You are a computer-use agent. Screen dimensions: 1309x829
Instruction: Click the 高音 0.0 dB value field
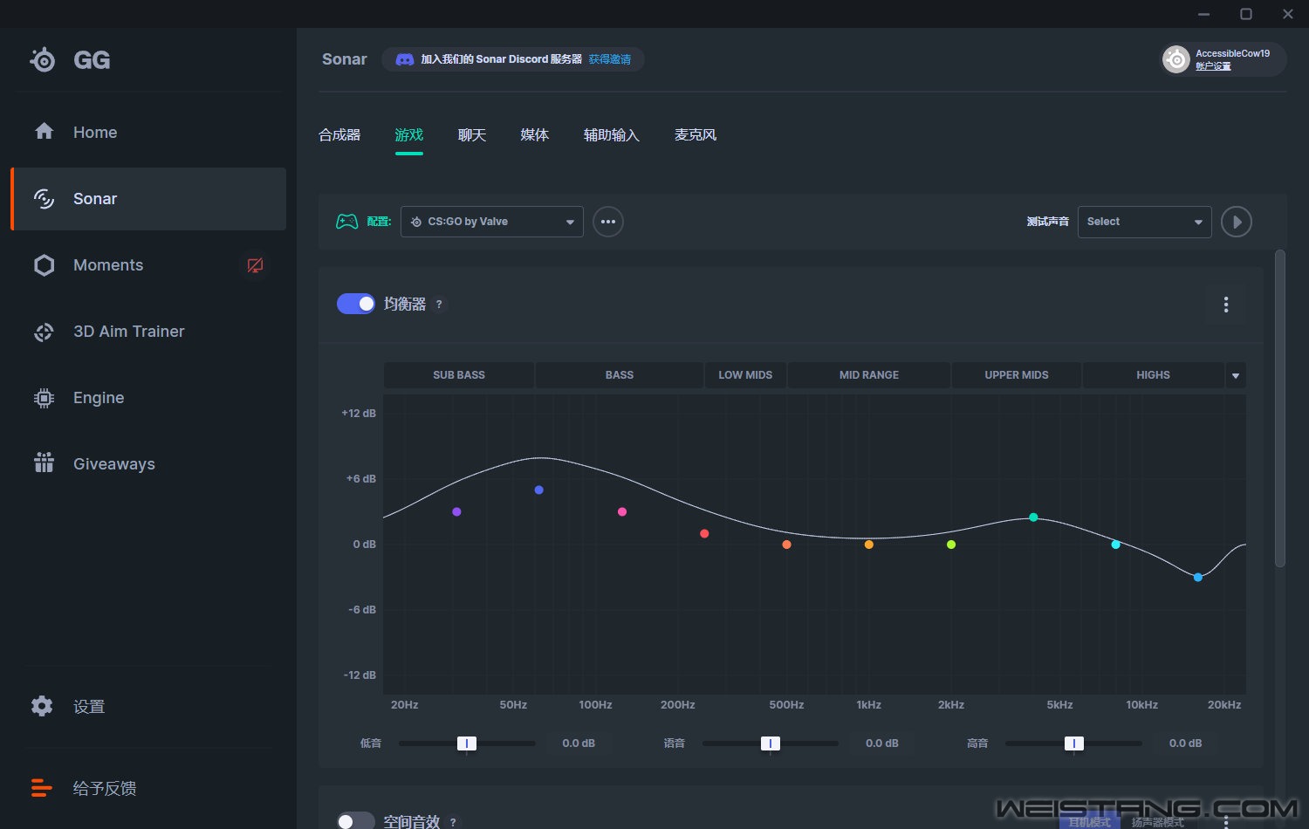pos(1186,743)
